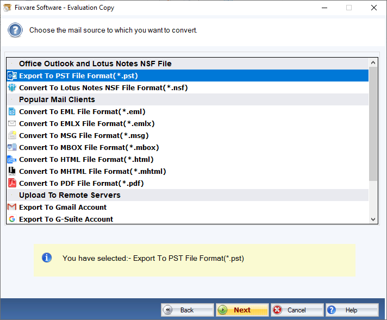Click the MHTML file icon

coord(12,171)
